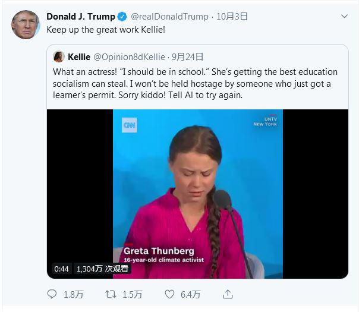Click the 0:44 video duration badge

tap(61, 269)
